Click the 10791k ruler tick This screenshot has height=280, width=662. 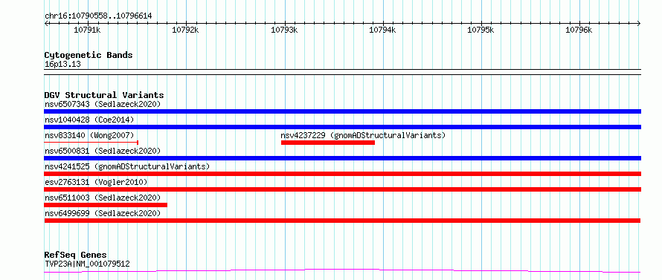(88, 30)
